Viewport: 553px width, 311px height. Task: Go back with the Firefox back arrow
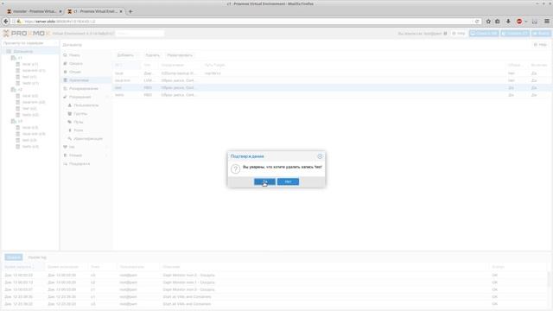[6, 22]
